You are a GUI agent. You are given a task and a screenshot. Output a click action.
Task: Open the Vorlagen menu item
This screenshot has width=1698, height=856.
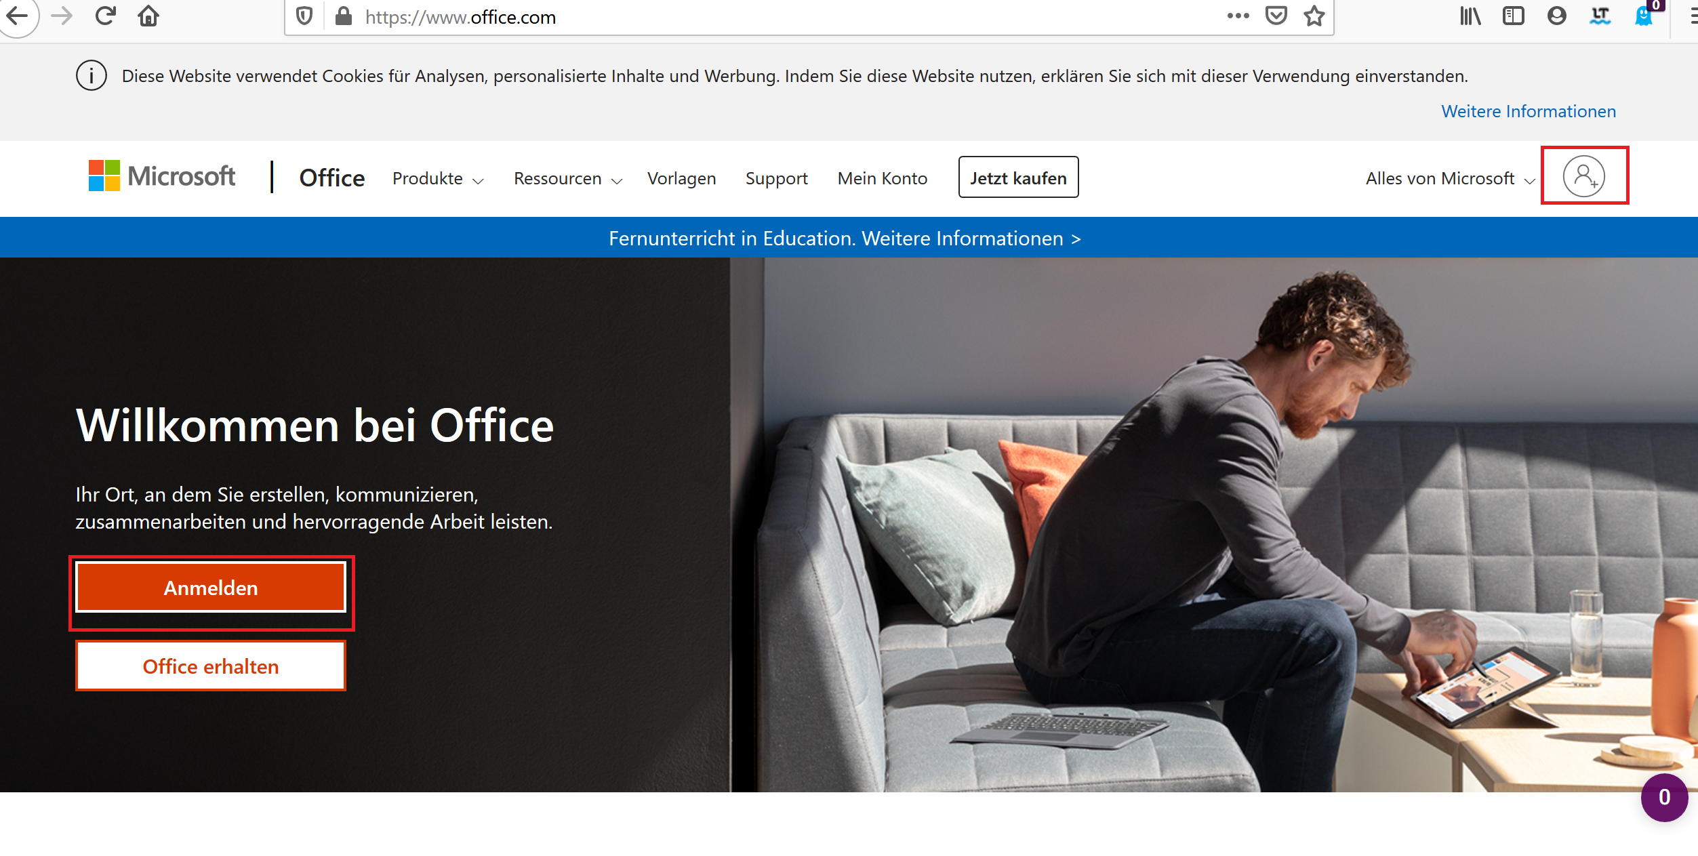click(681, 178)
